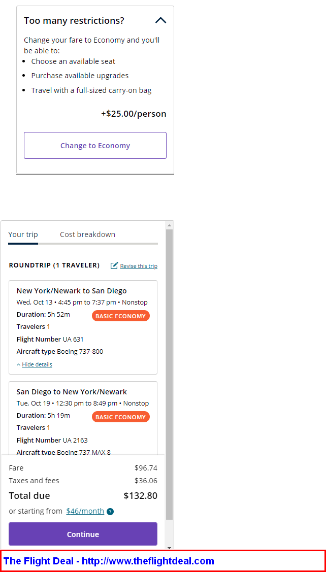Select the Your trip tab
This screenshot has width=326, height=572.
(23, 234)
